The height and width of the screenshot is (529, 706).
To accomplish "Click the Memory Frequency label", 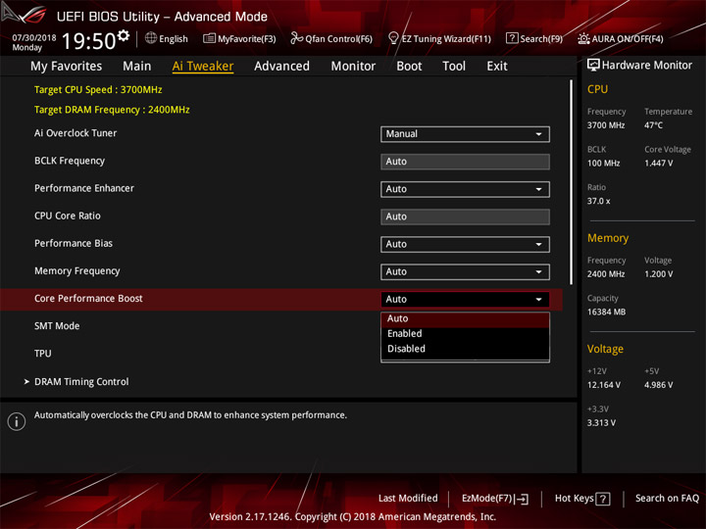I will coord(77,271).
